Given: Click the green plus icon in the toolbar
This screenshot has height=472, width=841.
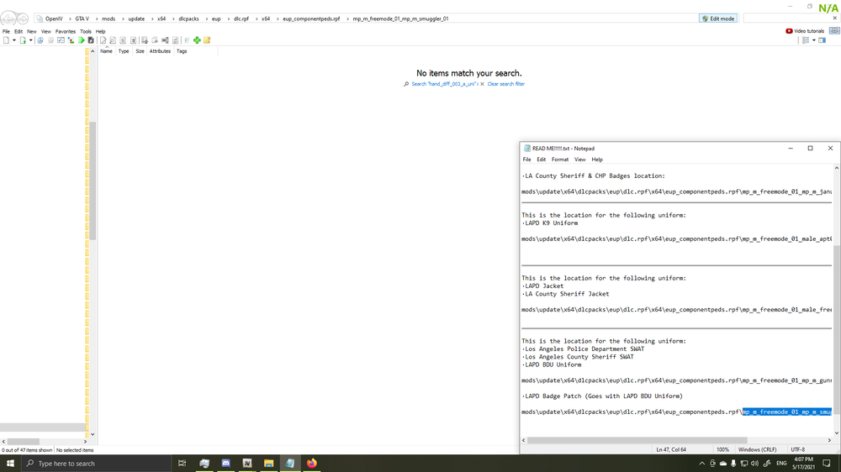Looking at the screenshot, I should click(197, 40).
